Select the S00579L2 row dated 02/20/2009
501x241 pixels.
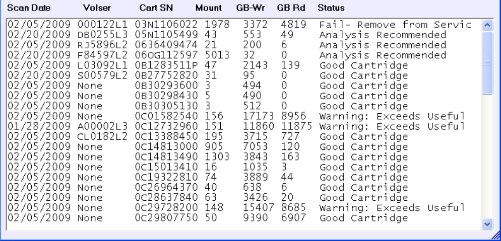click(x=244, y=75)
